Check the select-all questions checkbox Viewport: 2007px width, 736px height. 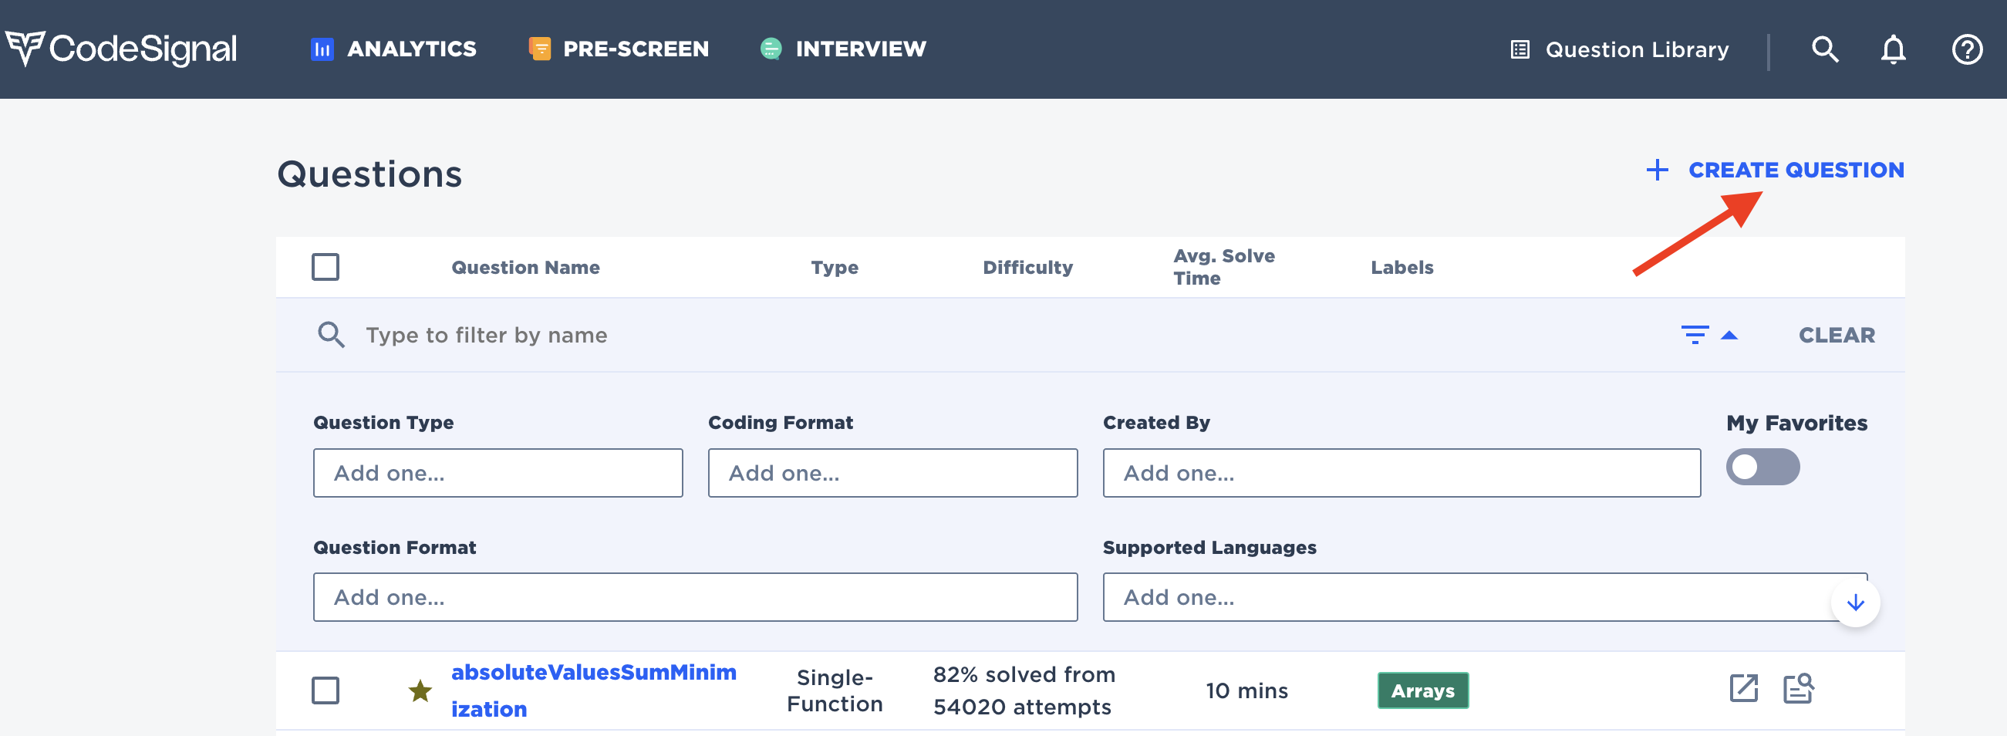tap(326, 267)
